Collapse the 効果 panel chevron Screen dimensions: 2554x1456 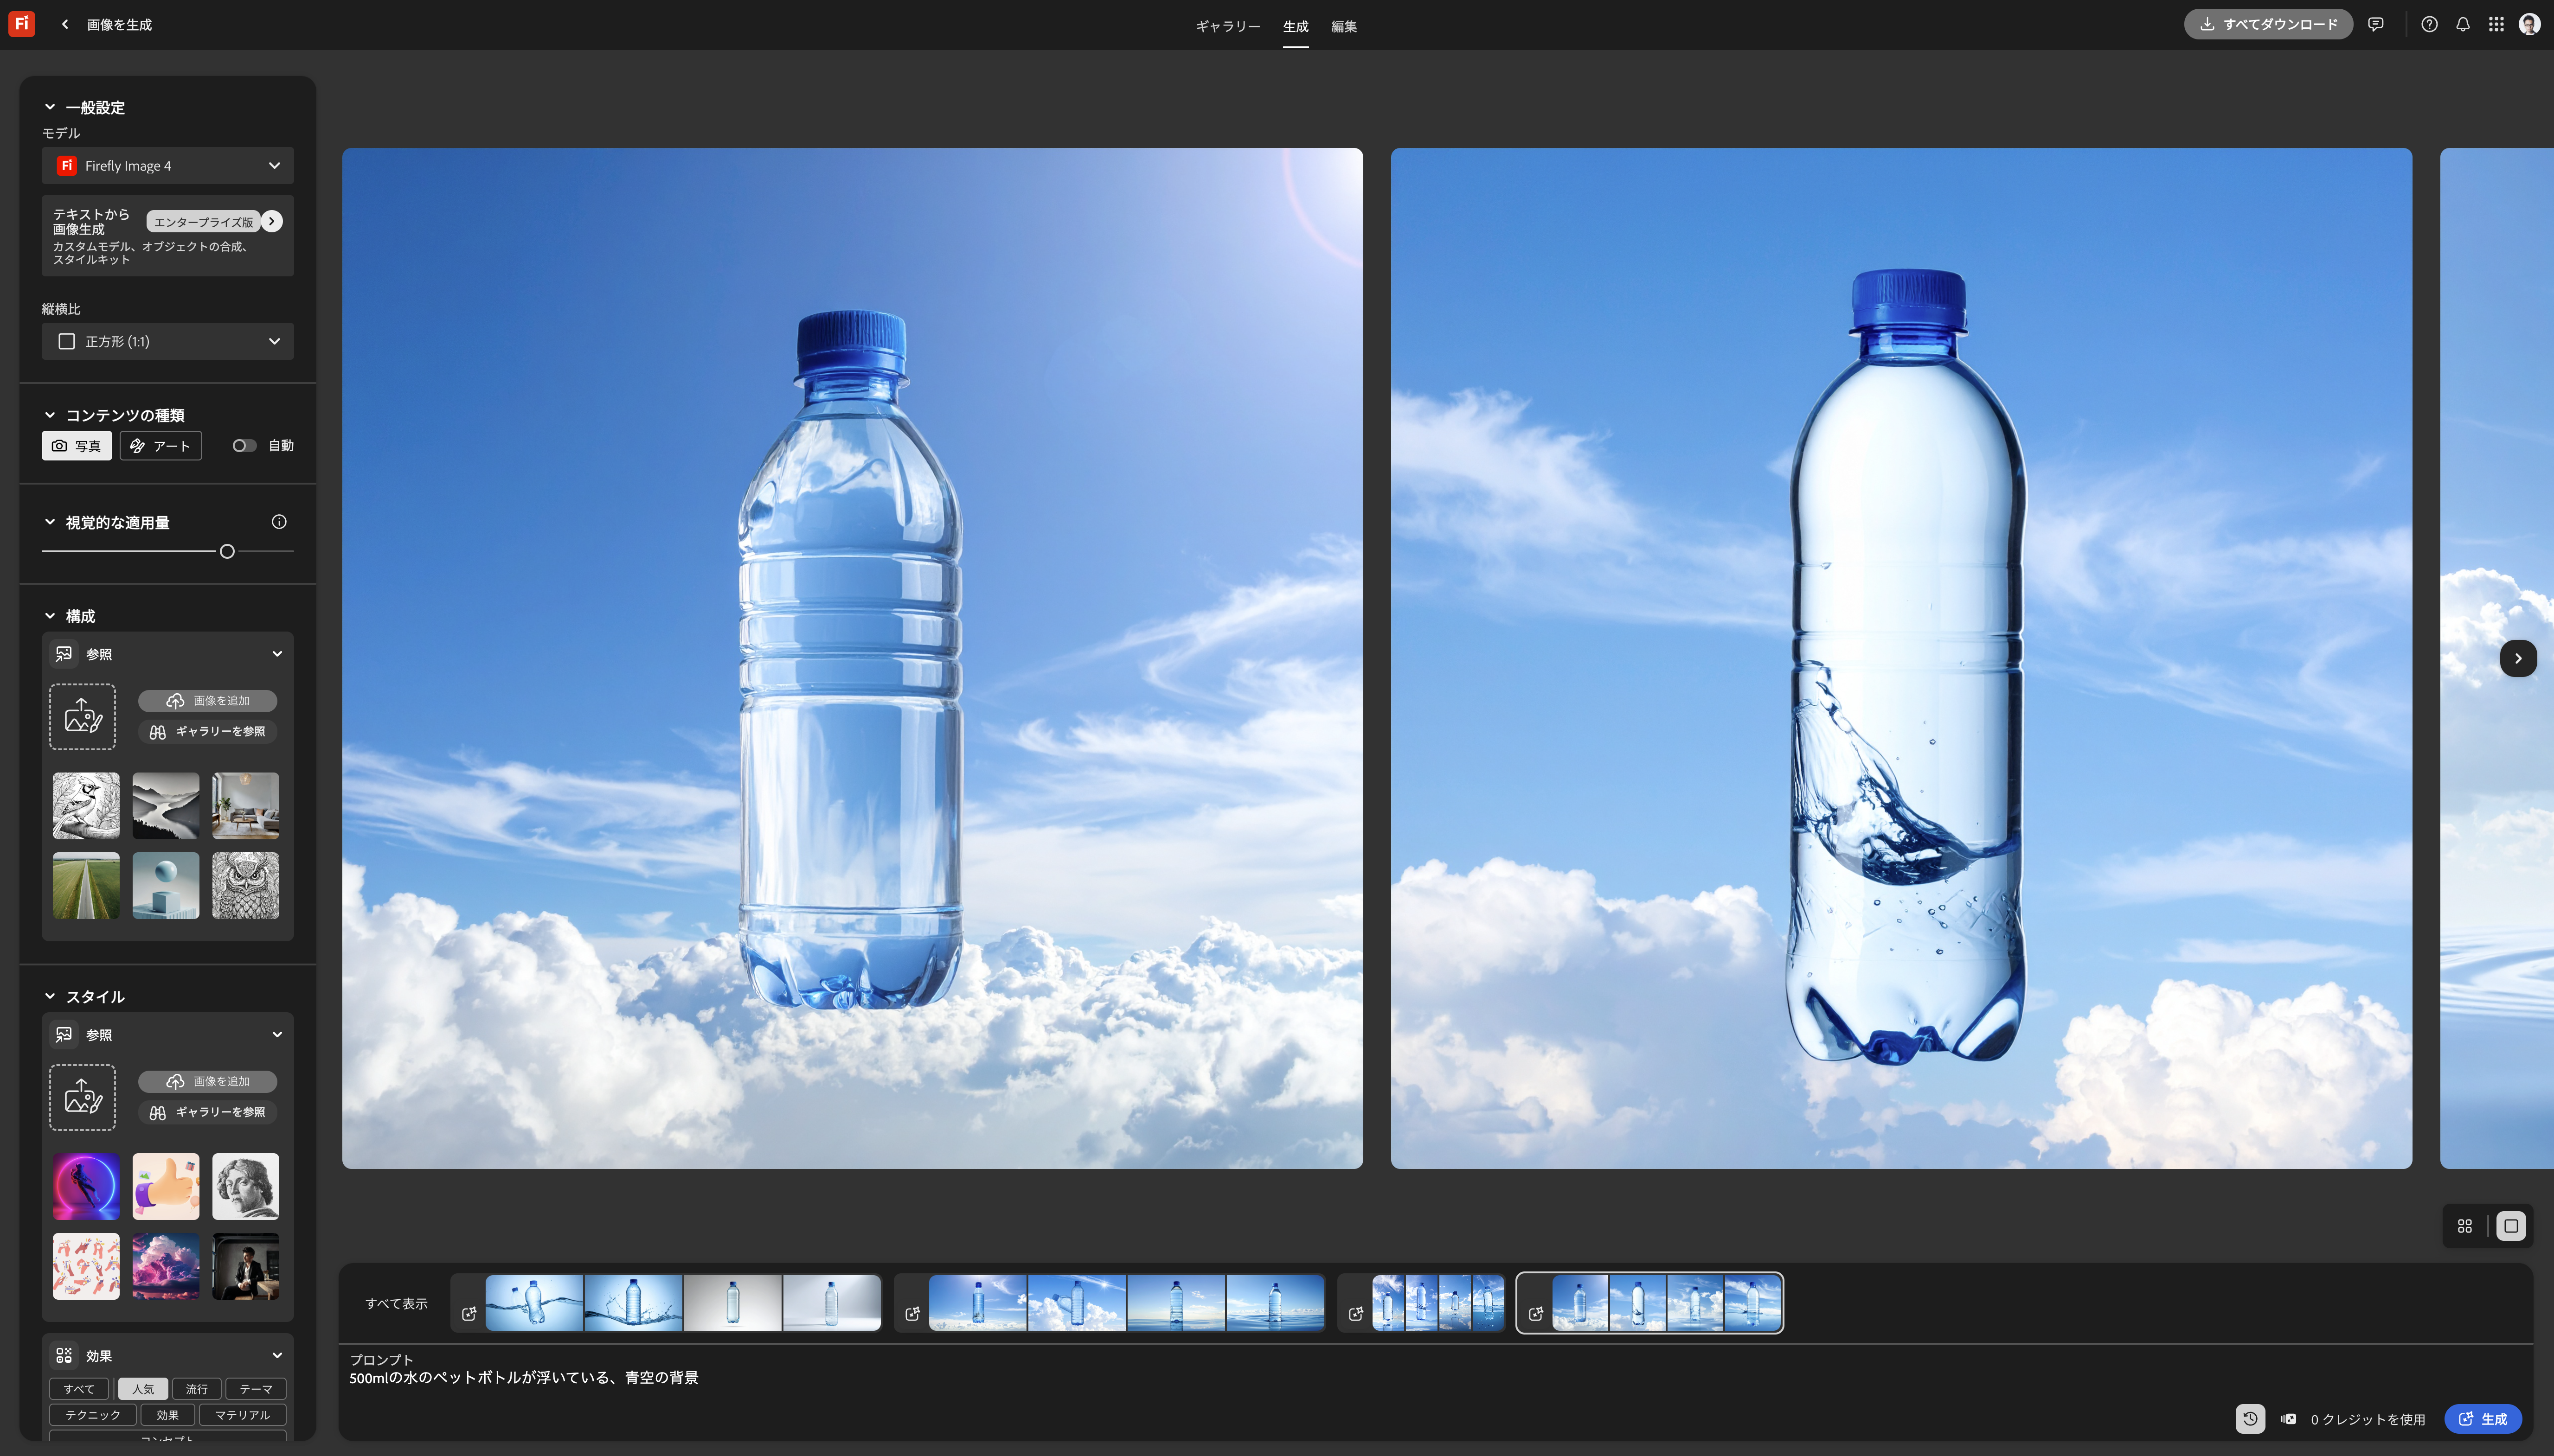click(x=277, y=1355)
